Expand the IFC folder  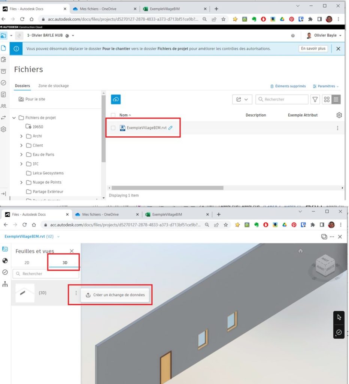[x=21, y=164]
